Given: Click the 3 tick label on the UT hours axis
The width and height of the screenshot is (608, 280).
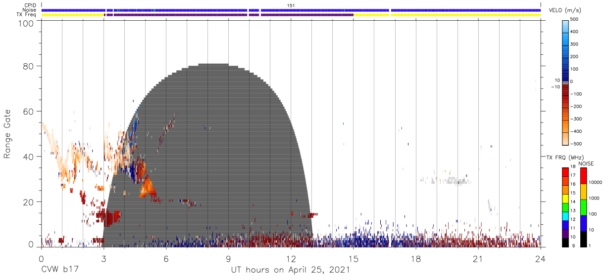Looking at the screenshot, I should point(103,259).
